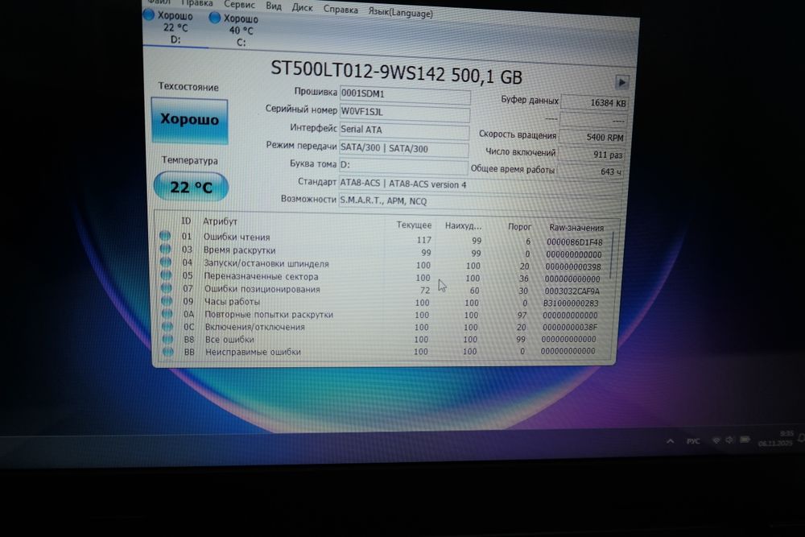The image size is (805, 537).
Task: Open taskbar clock showing 06.11.2025
Action: coord(776,439)
